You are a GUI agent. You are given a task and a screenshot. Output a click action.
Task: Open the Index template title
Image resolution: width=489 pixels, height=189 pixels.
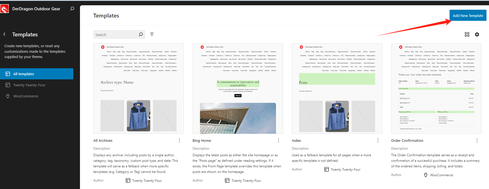[x=296, y=140]
